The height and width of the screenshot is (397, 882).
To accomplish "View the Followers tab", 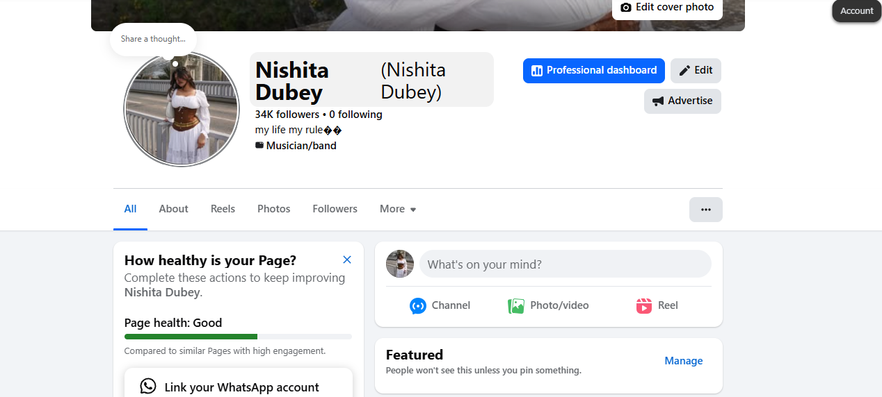I will [x=335, y=210].
